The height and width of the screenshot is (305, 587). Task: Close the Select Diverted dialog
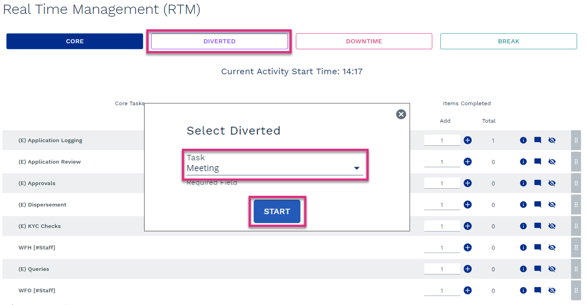401,115
